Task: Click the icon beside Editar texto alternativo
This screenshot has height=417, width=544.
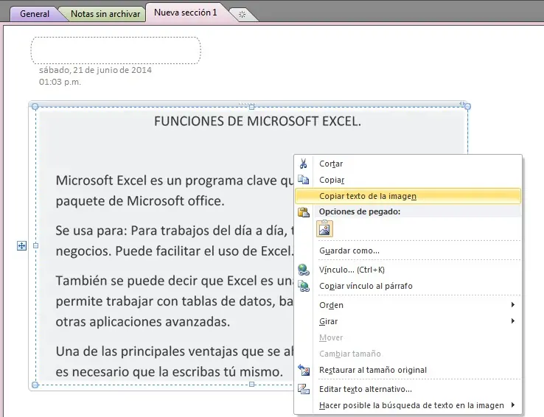Action: pyautogui.click(x=304, y=389)
